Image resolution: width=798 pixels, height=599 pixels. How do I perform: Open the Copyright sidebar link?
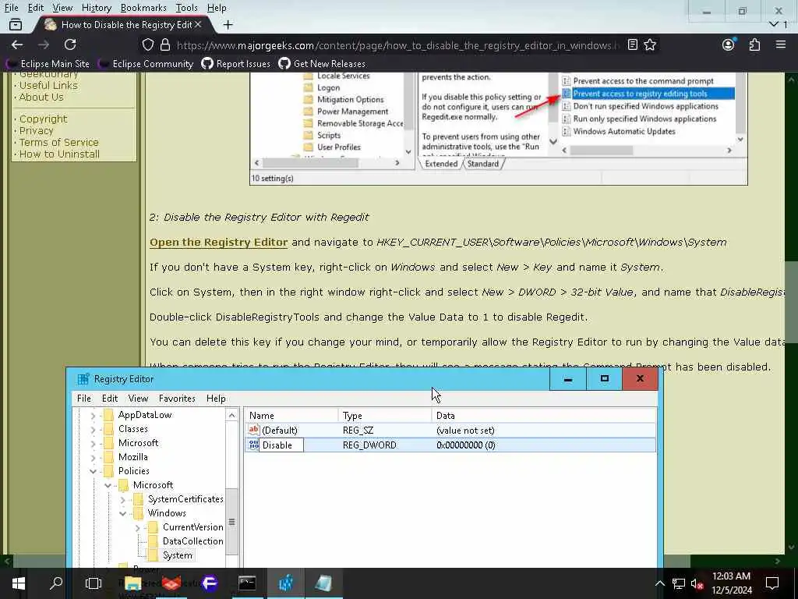coord(44,119)
